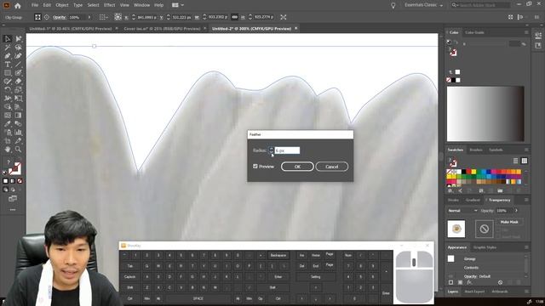Select the Magic Wand tool
This screenshot has width=545, height=306.
8,48
